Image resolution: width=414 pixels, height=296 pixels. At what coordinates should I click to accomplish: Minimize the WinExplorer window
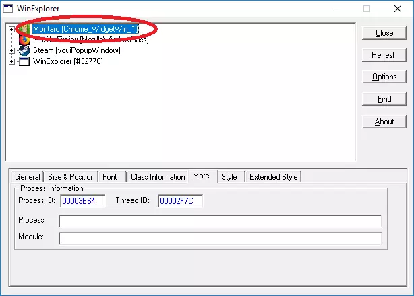pos(336,9)
